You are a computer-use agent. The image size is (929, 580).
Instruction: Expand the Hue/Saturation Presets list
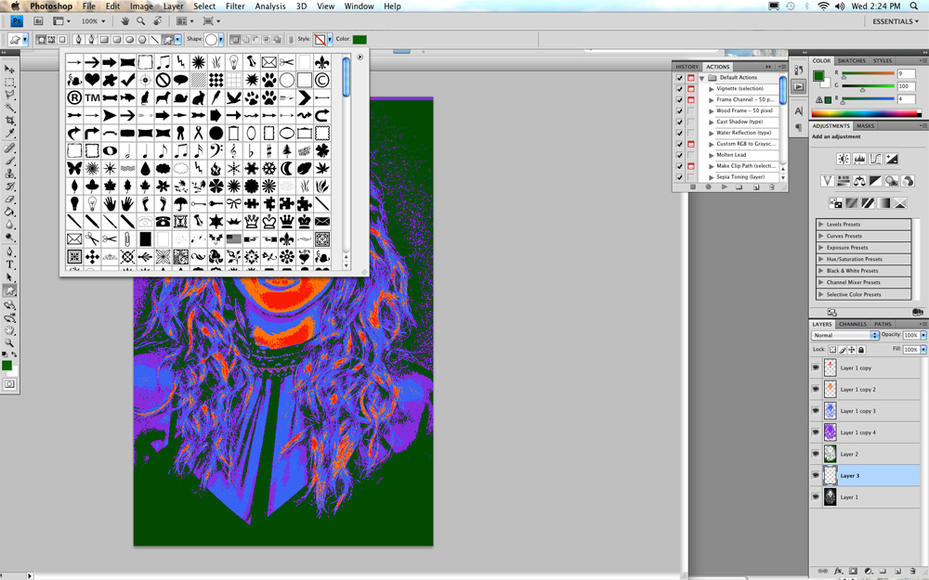820,259
